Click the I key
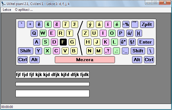 [103, 33]
